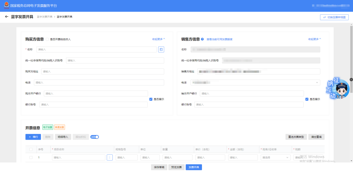Click 切换至票样视图 switch-view button
This screenshot has height=172, width=353.
(x=334, y=17)
